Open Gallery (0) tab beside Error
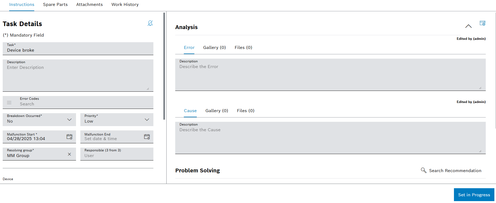 [215, 48]
